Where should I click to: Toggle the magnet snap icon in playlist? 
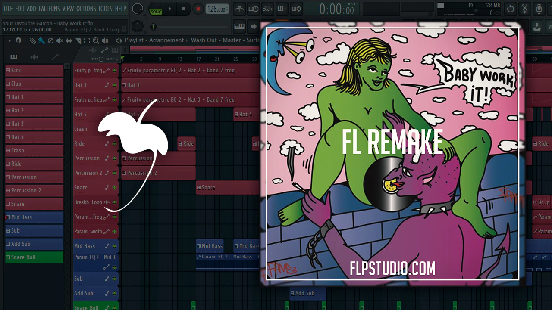pos(18,40)
